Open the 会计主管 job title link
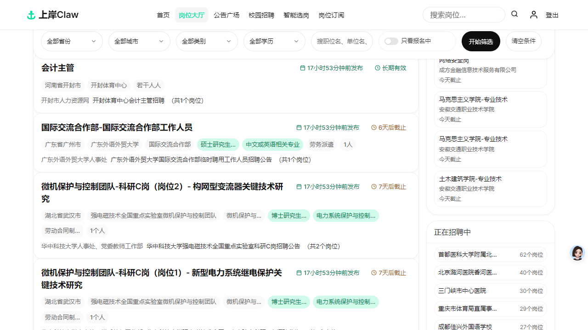Viewport: 588px width, 330px height. click(57, 68)
